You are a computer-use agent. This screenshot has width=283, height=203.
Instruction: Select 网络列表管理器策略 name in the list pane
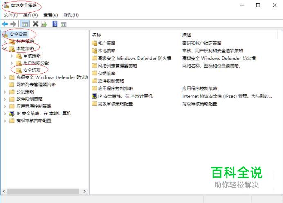click(x=117, y=66)
